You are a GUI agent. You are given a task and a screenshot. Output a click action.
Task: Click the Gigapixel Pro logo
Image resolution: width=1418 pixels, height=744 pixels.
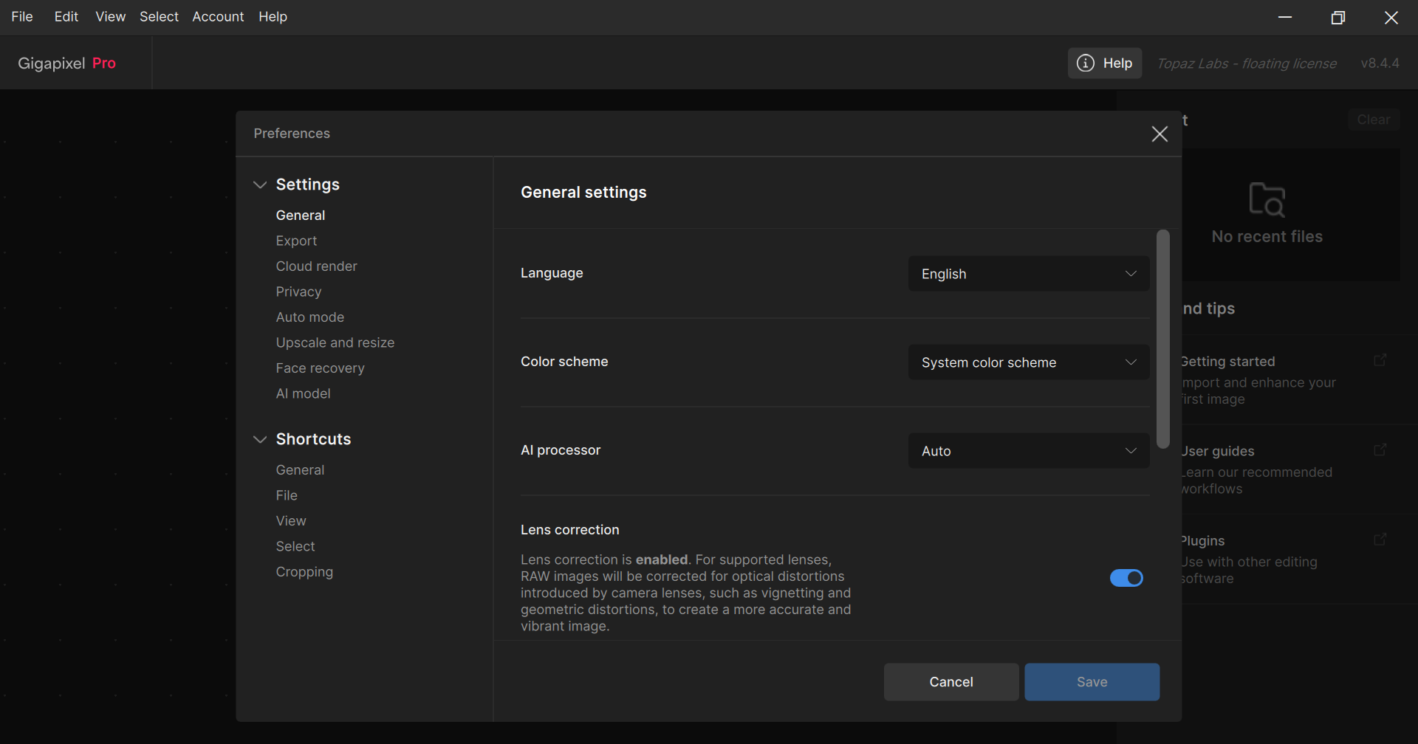(67, 63)
